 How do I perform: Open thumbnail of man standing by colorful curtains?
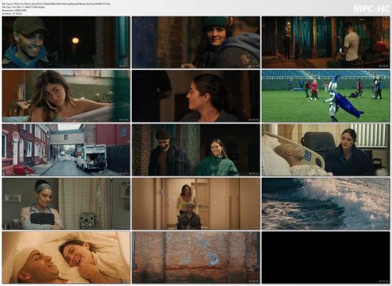[326, 42]
